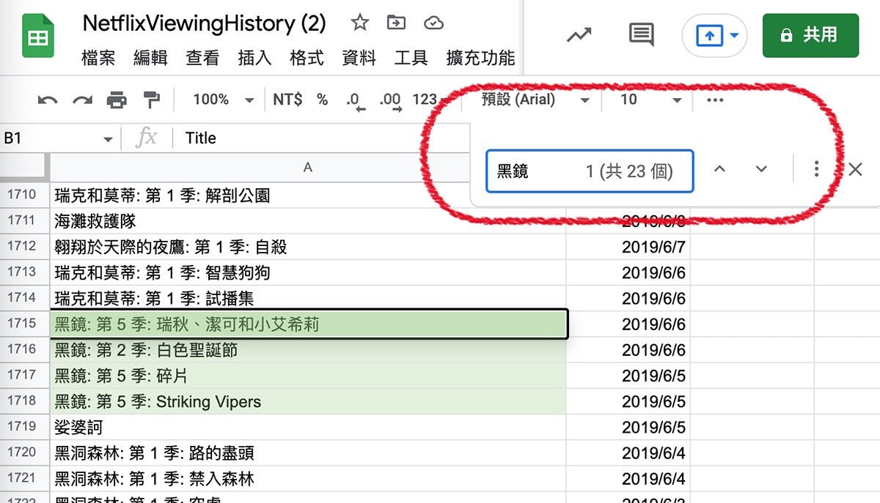This screenshot has width=880, height=503.
Task: Open the 插入 menu
Action: pos(254,58)
